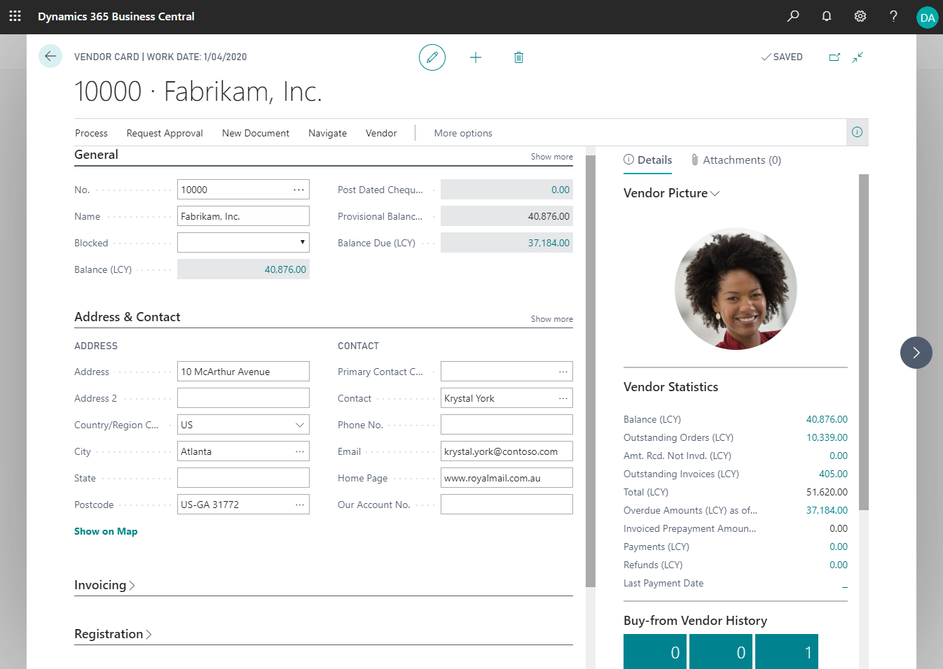
Task: Open the Blocked dropdown
Action: pos(243,243)
